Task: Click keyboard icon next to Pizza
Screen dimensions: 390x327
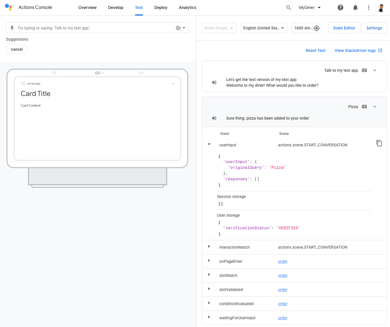Action: [364, 107]
